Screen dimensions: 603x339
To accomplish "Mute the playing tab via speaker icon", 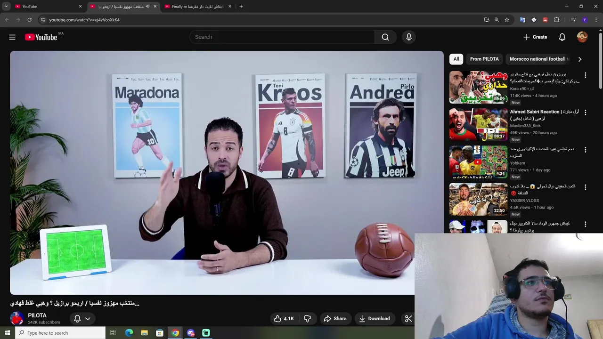I will point(147,7).
